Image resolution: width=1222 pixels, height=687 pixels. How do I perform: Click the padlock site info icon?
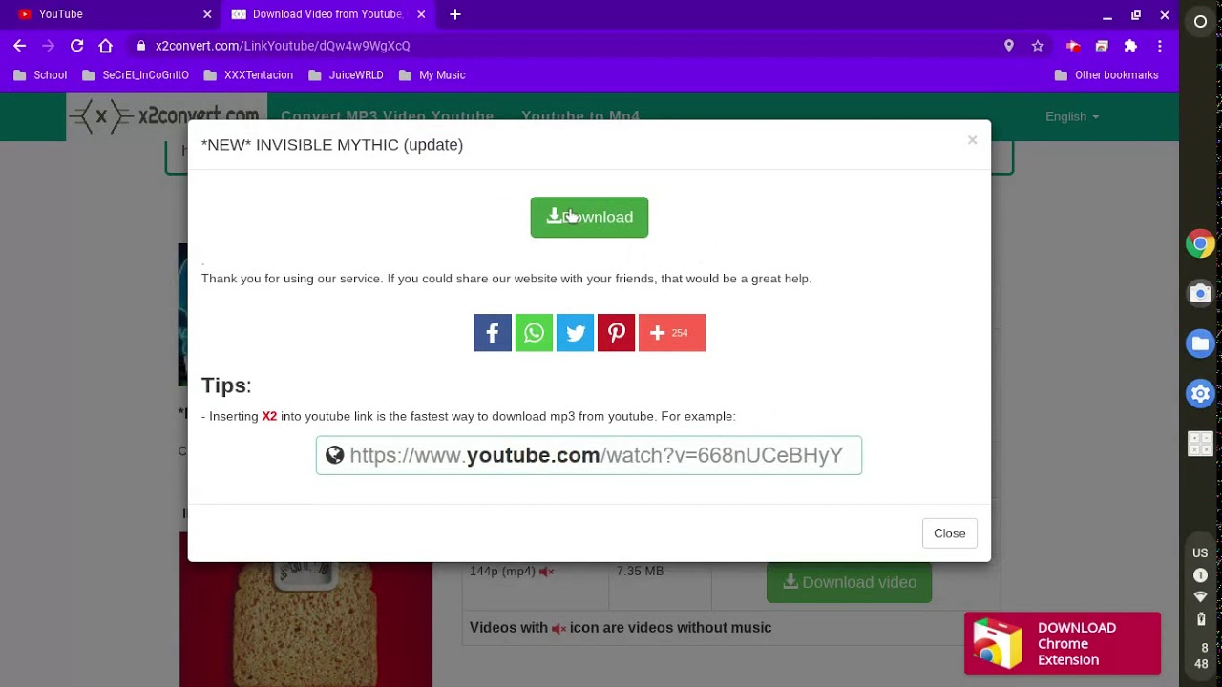[141, 46]
